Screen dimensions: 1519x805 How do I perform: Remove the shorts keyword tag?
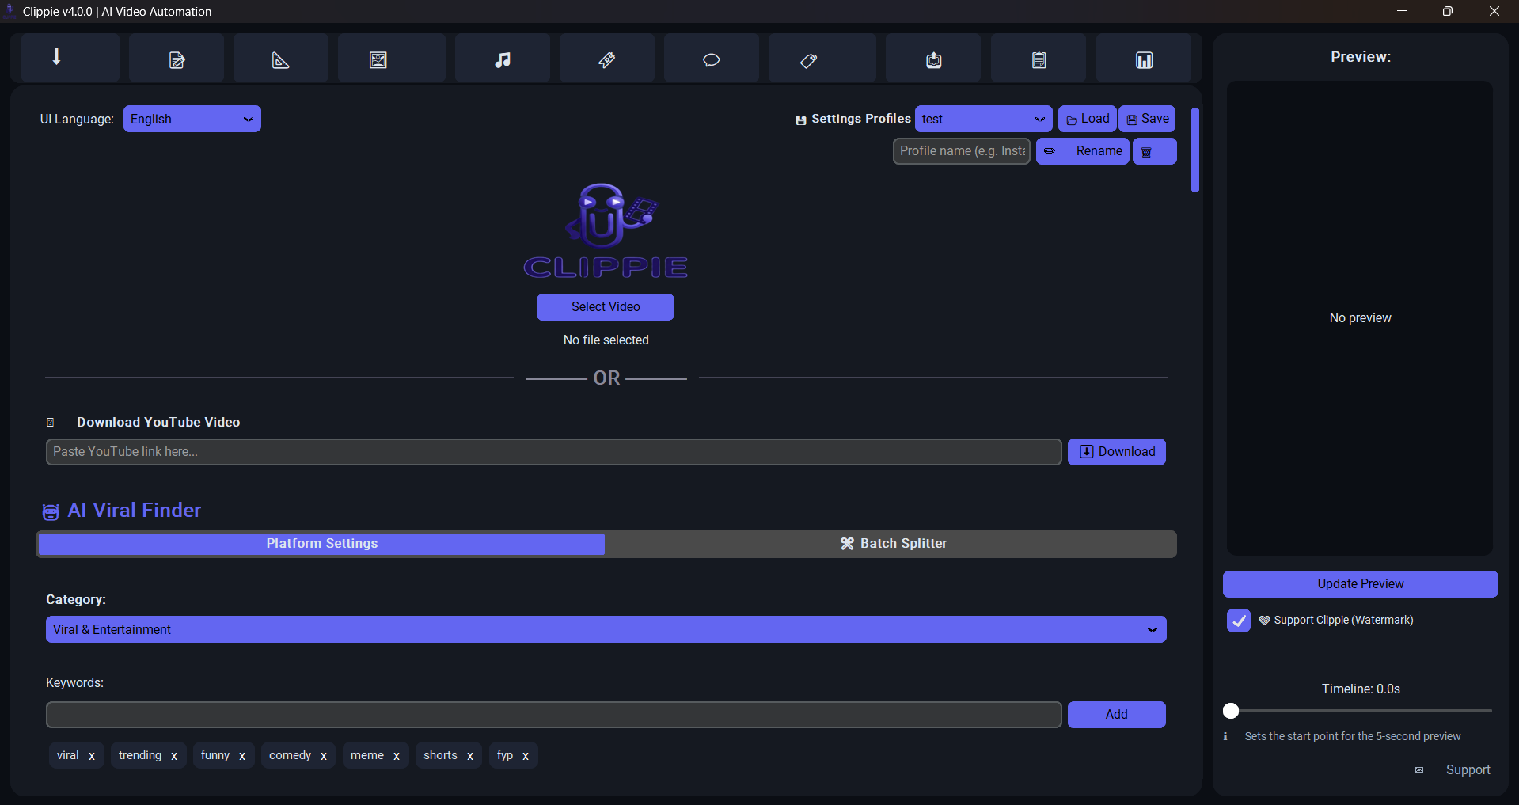pos(470,756)
